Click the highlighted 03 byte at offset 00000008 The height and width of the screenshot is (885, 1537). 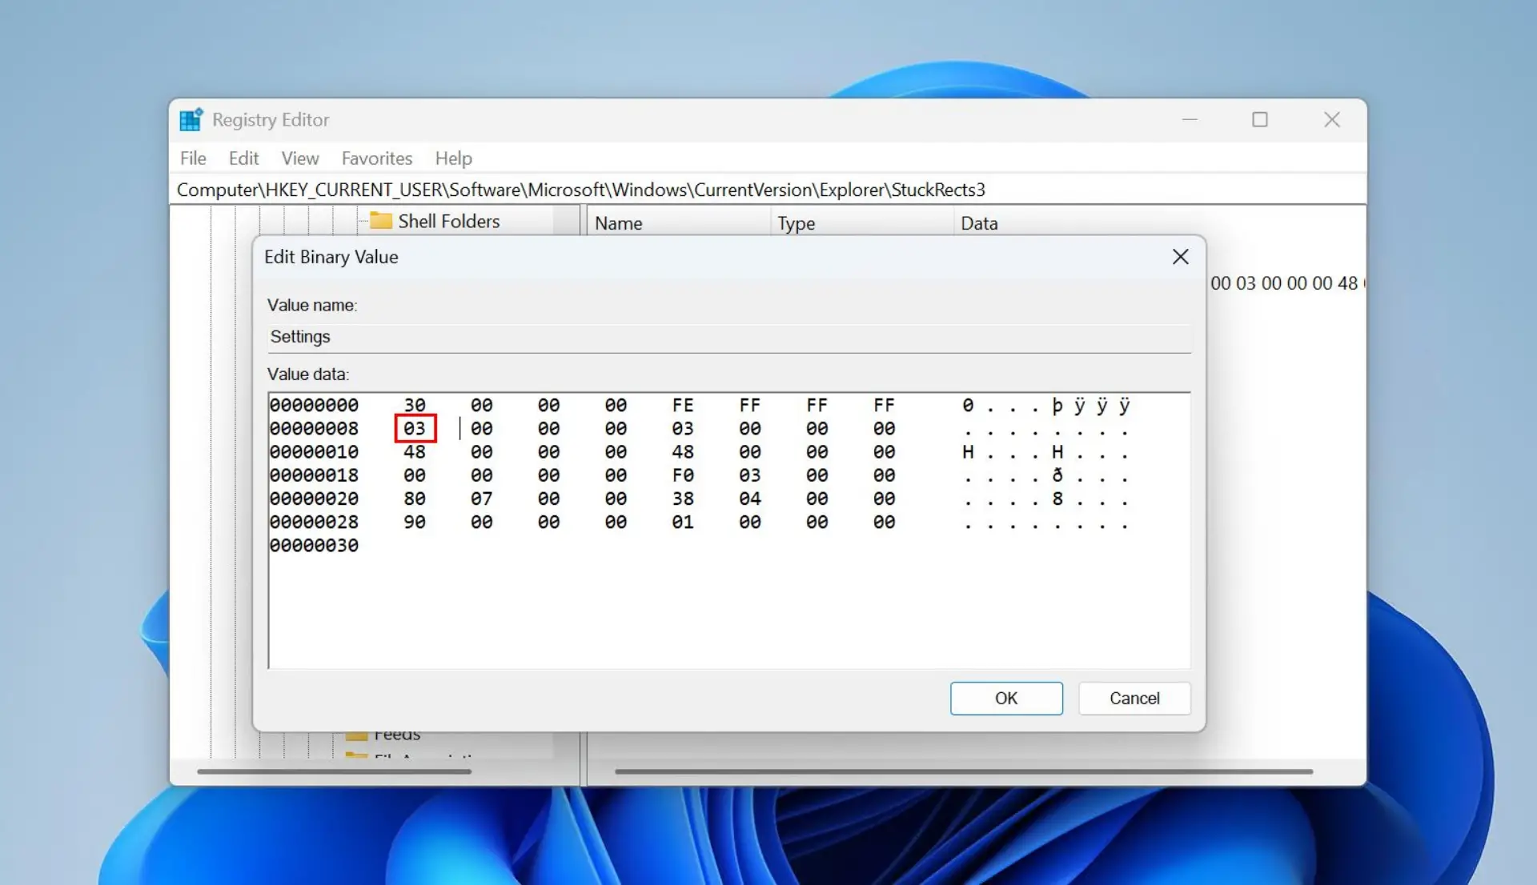(x=415, y=429)
